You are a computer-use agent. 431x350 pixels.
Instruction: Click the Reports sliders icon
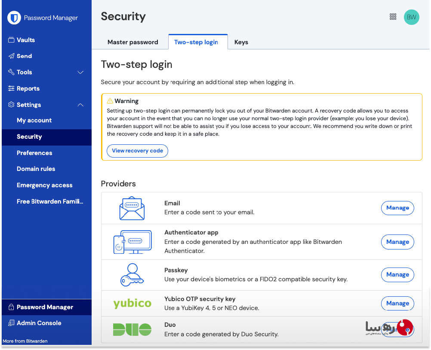point(11,88)
